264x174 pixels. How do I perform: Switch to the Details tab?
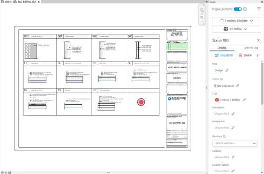[x=222, y=48]
